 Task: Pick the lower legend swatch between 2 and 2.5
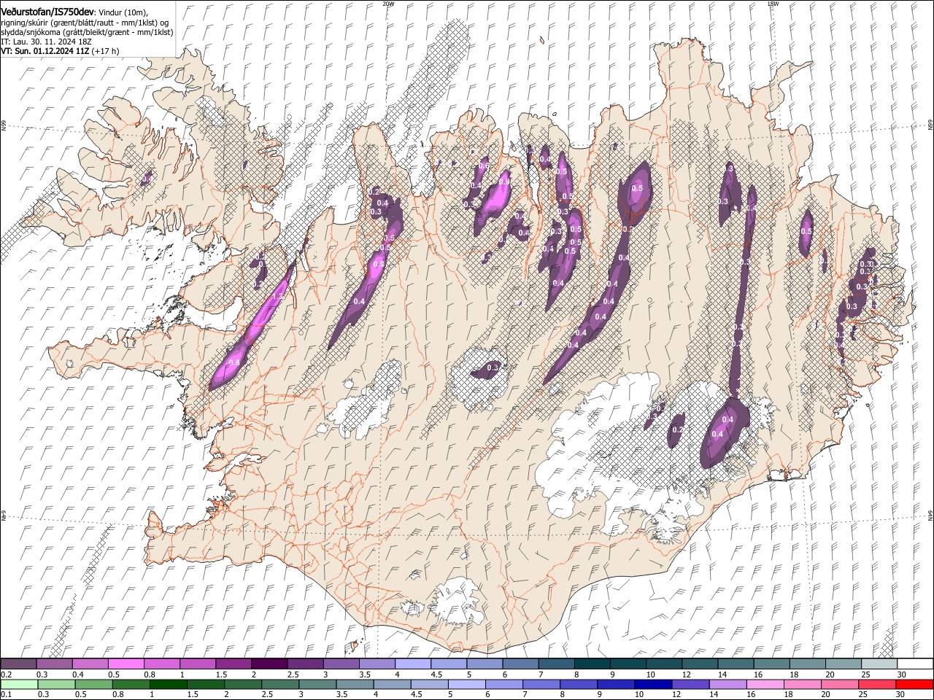pyautogui.click(x=242, y=685)
